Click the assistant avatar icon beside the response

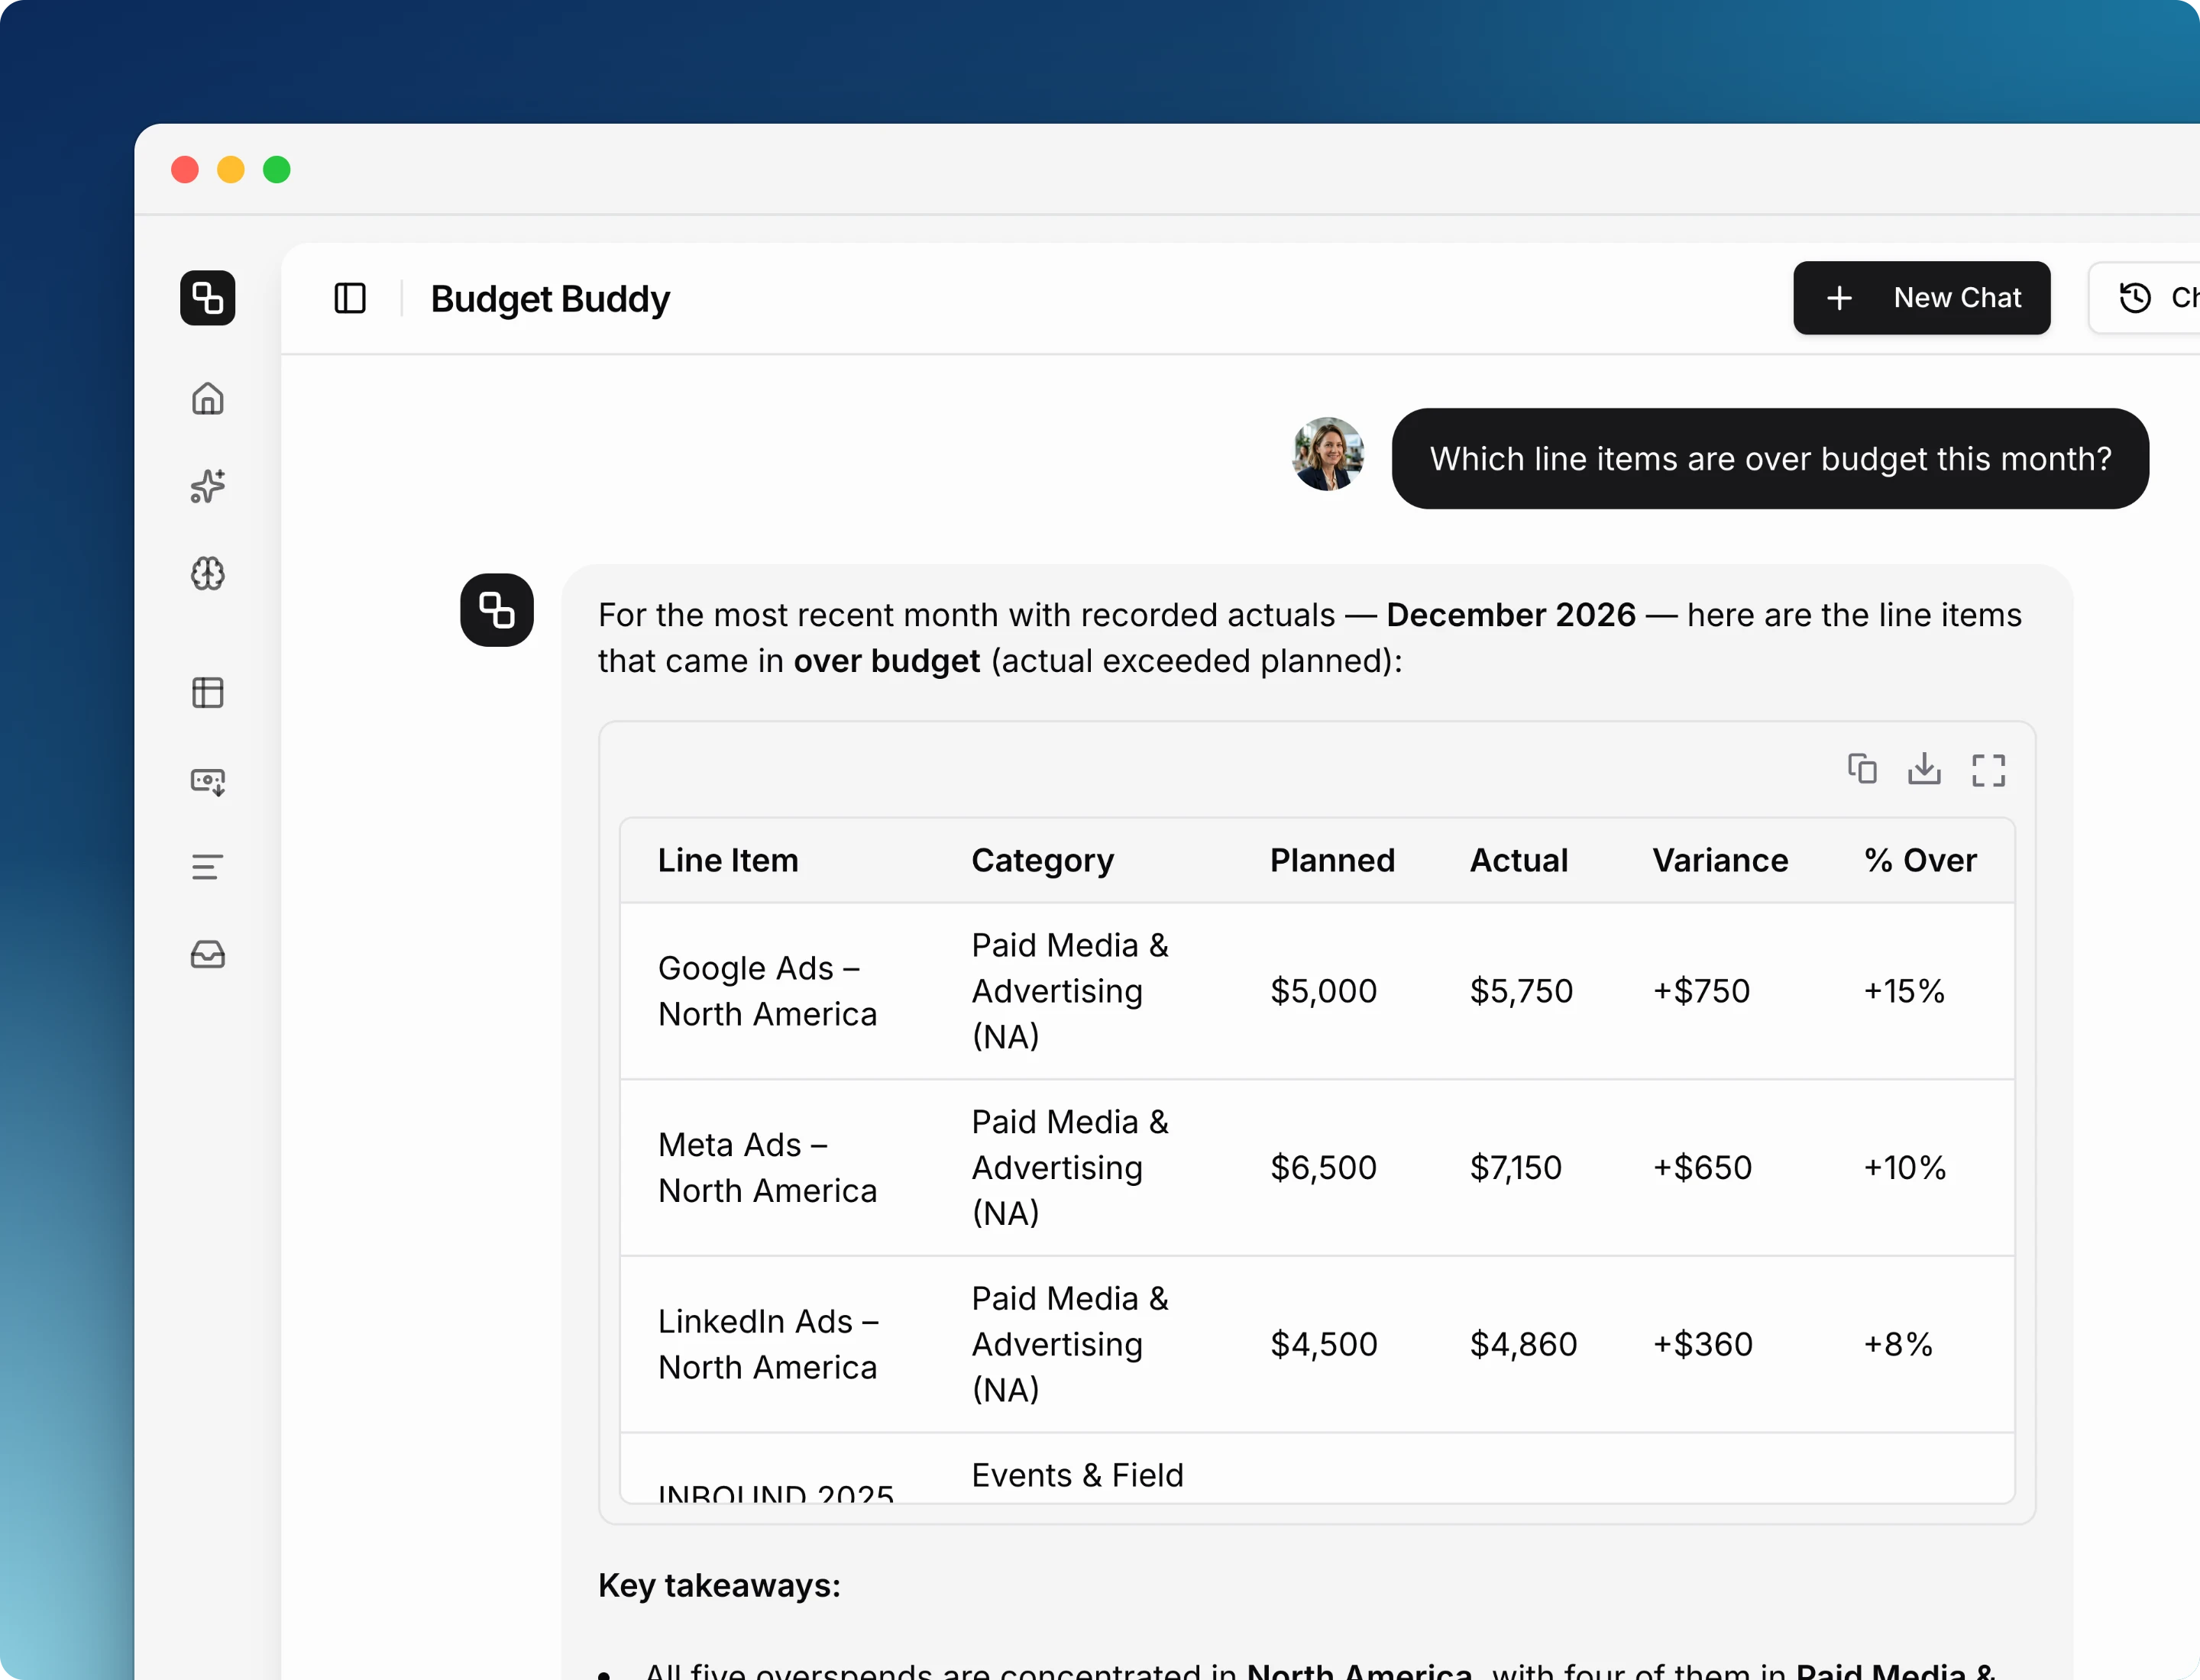(x=497, y=610)
